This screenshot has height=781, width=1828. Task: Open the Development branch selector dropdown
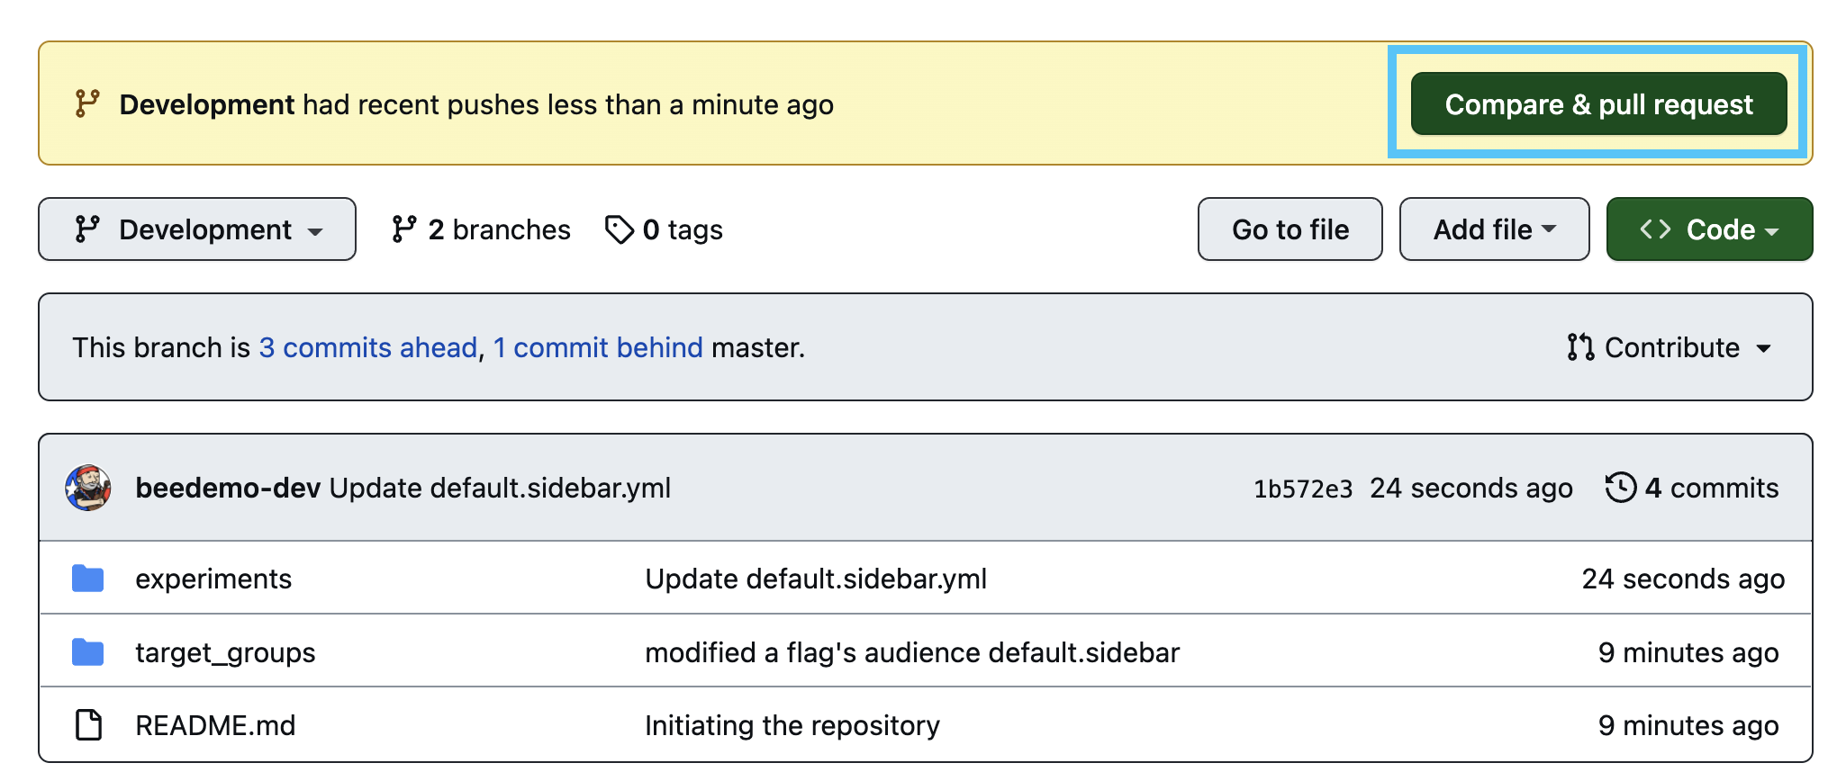(x=197, y=229)
